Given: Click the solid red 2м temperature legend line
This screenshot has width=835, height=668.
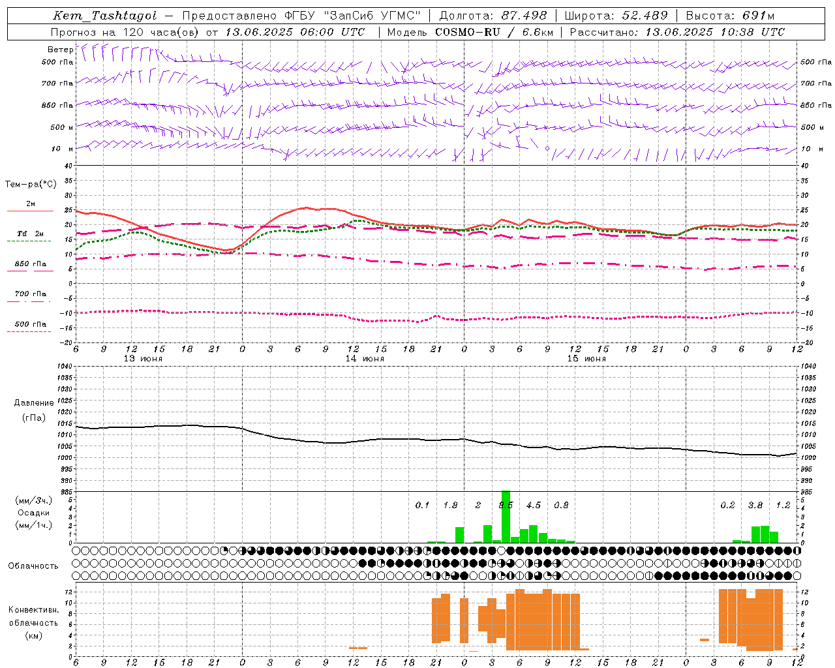Looking at the screenshot, I should (x=30, y=211).
